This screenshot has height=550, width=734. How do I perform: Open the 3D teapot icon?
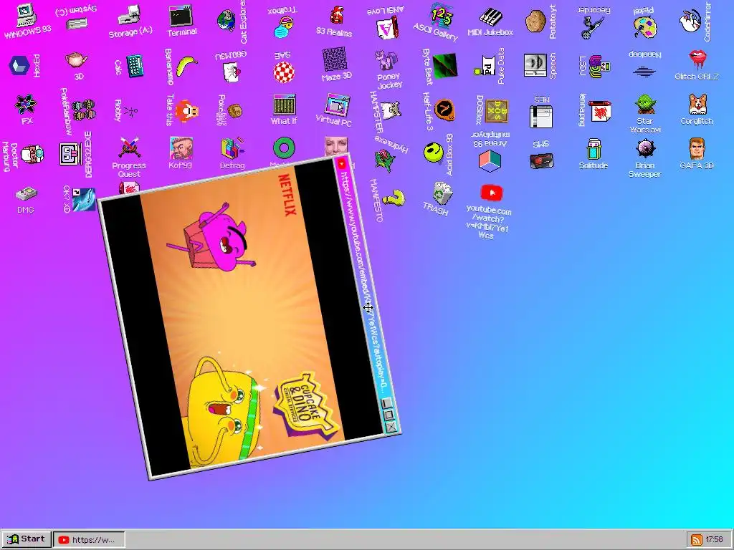coord(76,60)
